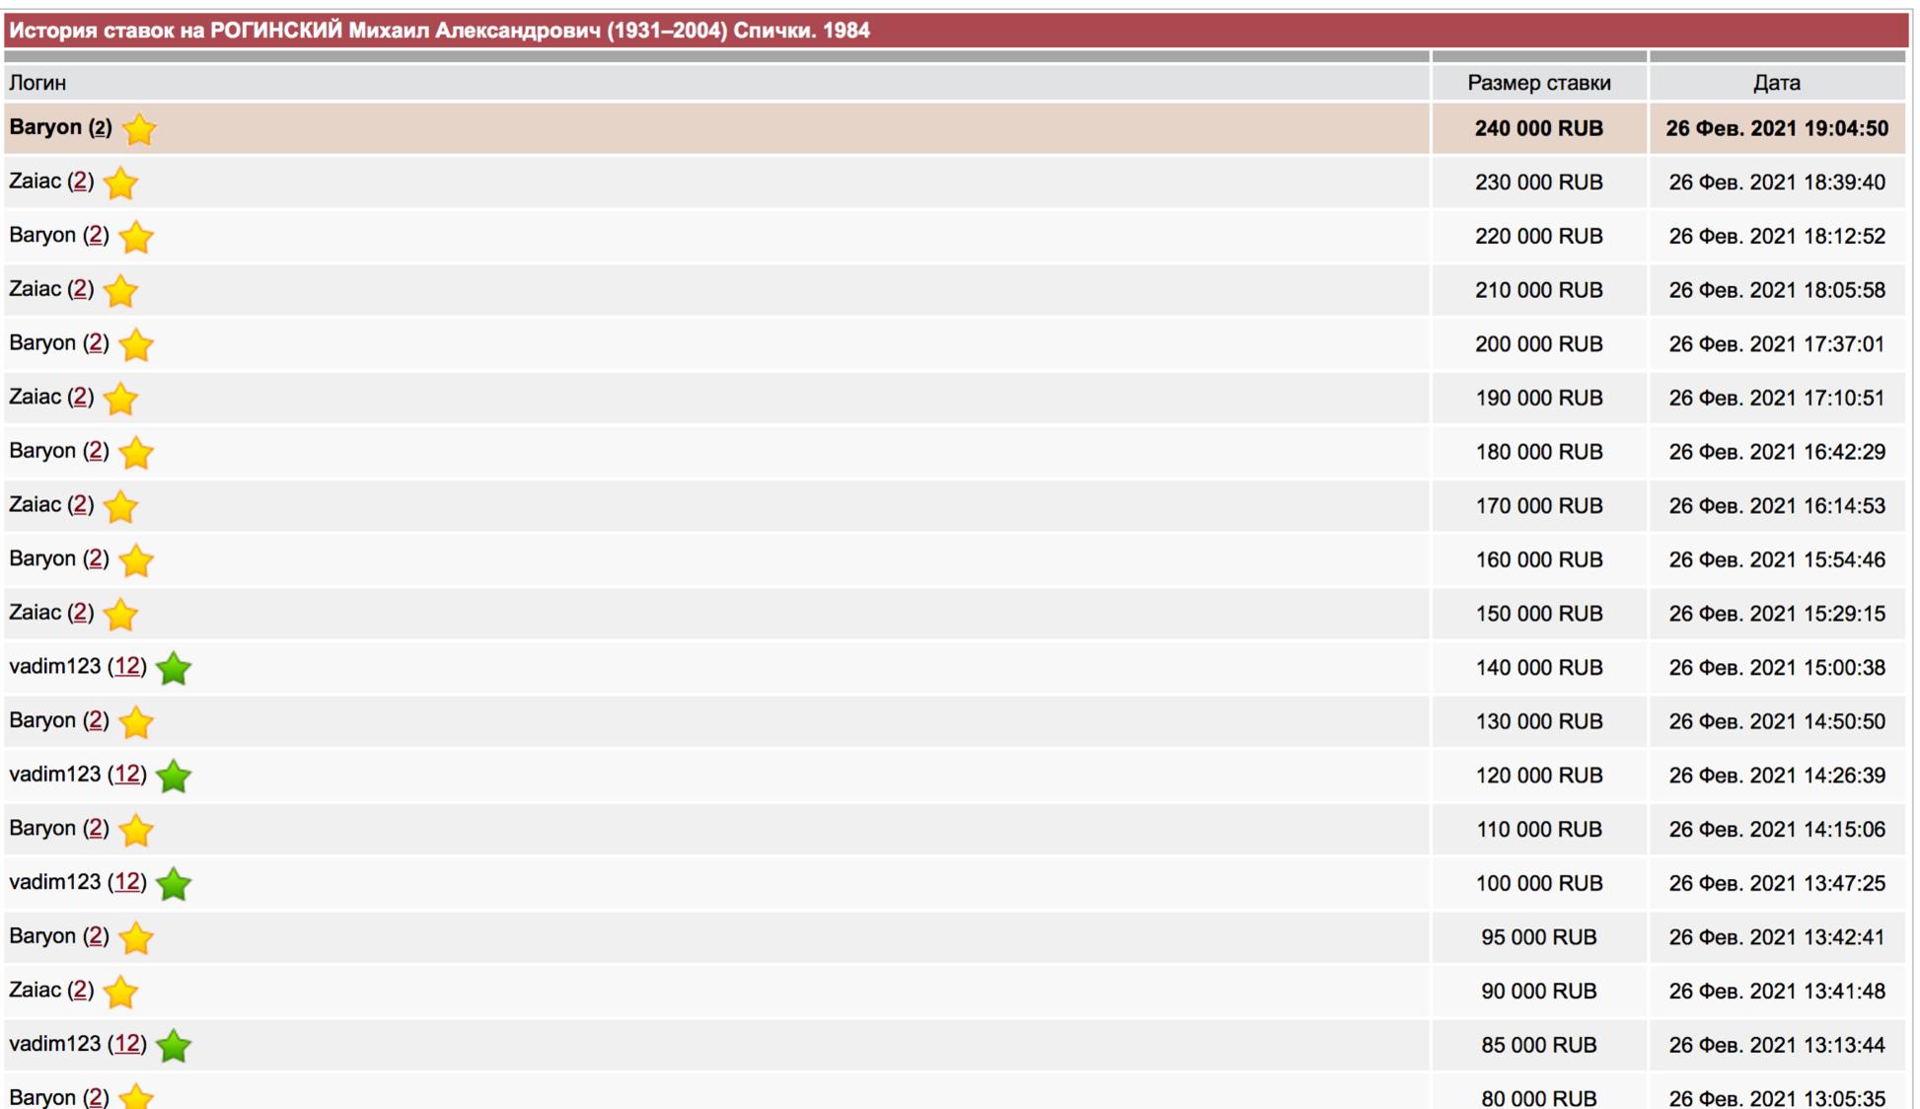Click the date 26 Фев. 2021 17:10:51
This screenshot has height=1109, width=1920.
(1776, 398)
